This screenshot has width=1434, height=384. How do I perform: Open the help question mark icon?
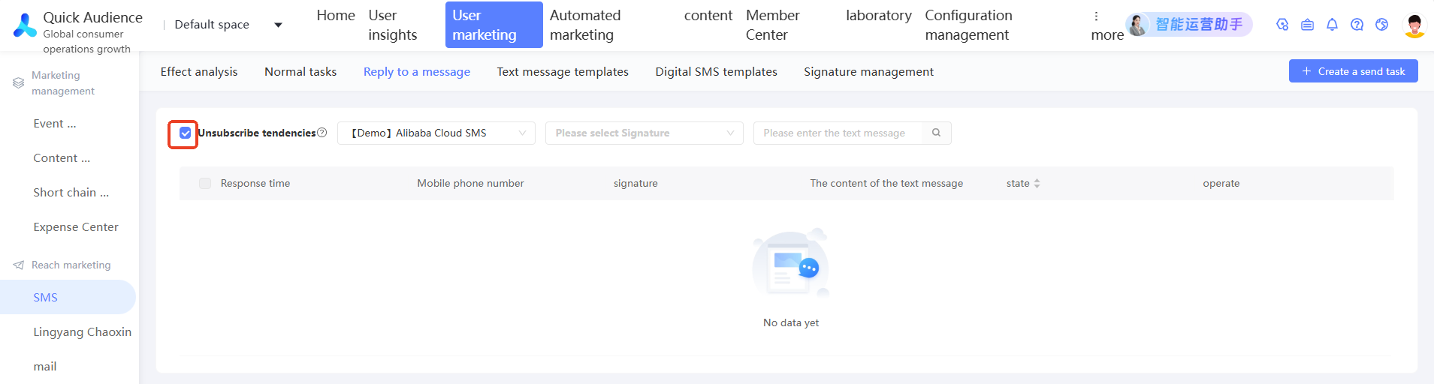[1357, 25]
